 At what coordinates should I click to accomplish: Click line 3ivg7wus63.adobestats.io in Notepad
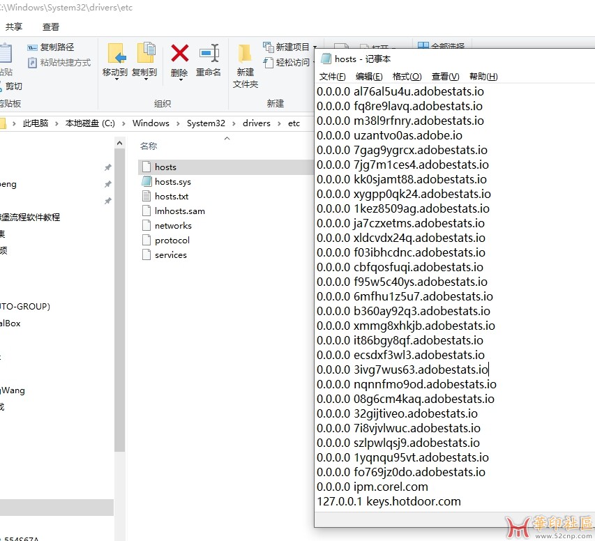coord(402,369)
